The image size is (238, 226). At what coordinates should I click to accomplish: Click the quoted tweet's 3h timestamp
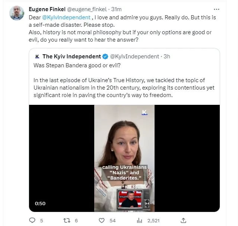(167, 56)
